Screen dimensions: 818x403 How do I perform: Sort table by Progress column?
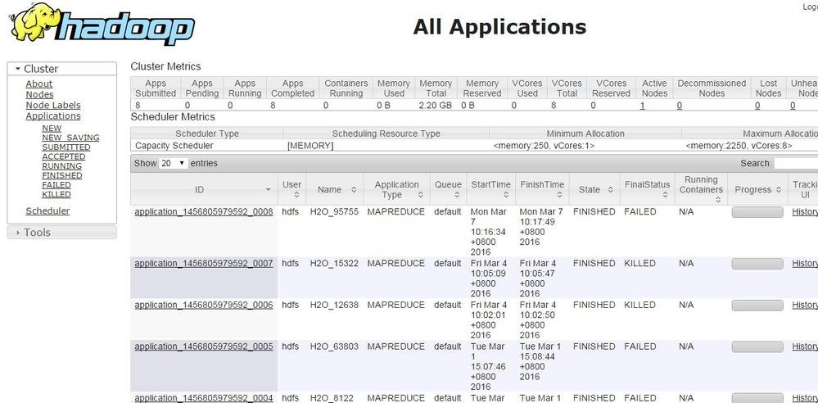(x=757, y=189)
